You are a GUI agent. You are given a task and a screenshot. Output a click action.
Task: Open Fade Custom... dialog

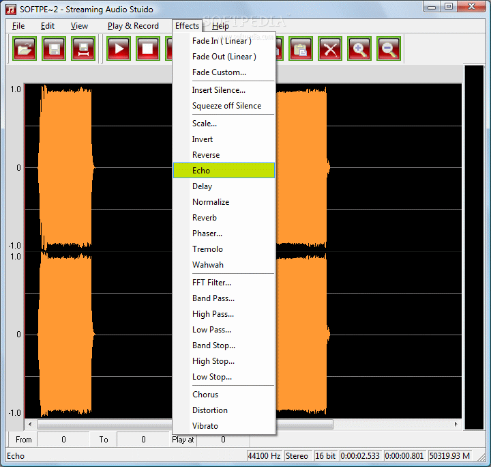click(x=224, y=72)
